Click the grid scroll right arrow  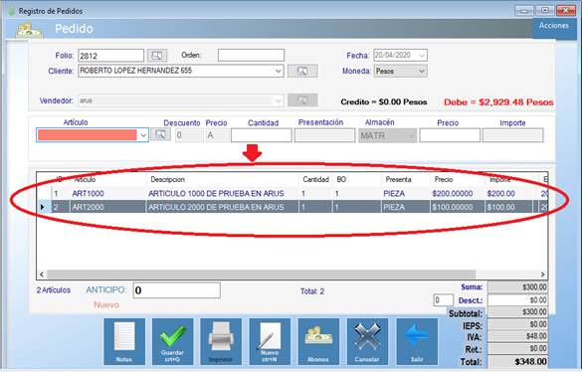pyautogui.click(x=542, y=275)
